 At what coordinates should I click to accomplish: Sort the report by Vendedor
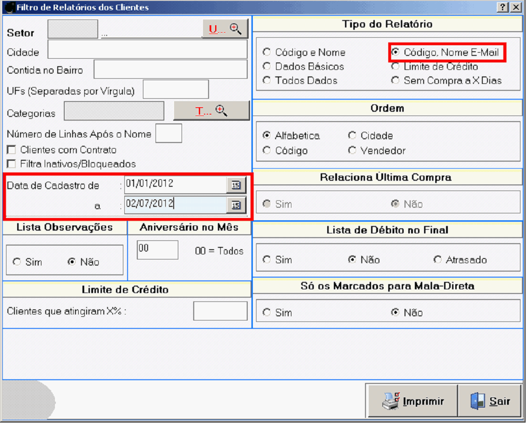[x=352, y=150]
